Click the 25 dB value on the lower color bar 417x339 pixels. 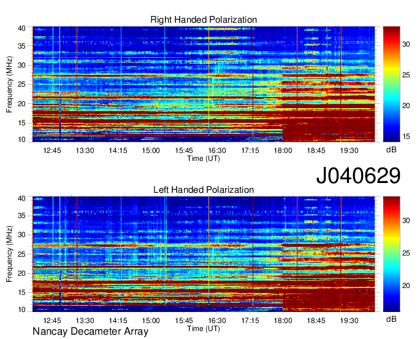point(406,253)
